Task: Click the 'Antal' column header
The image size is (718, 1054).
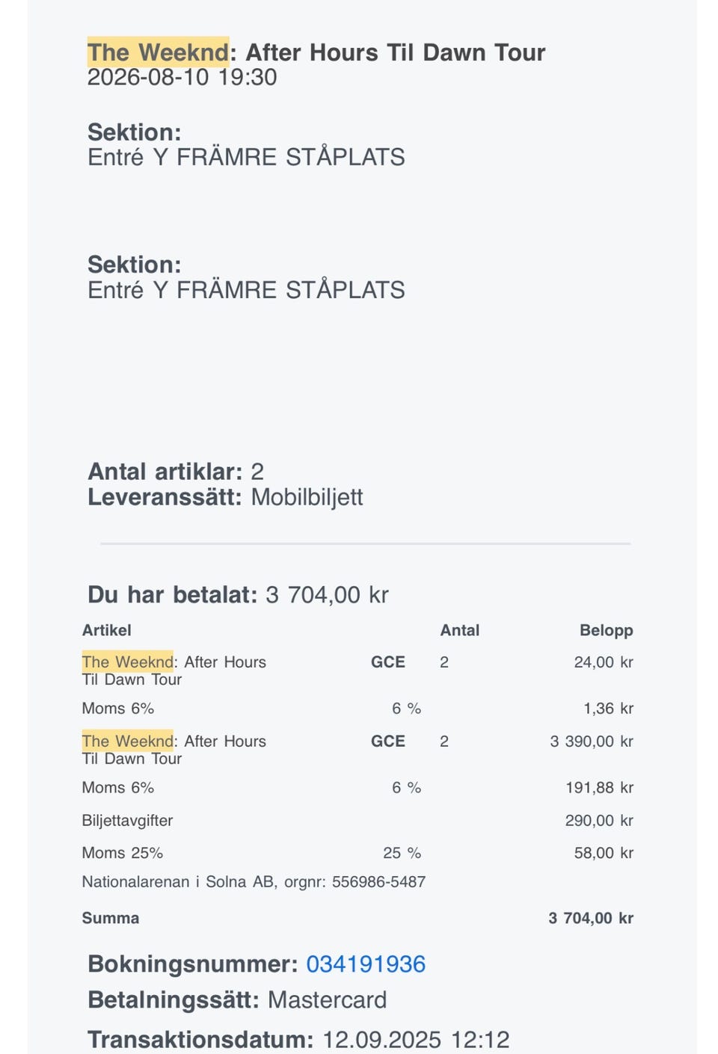Action: [460, 630]
